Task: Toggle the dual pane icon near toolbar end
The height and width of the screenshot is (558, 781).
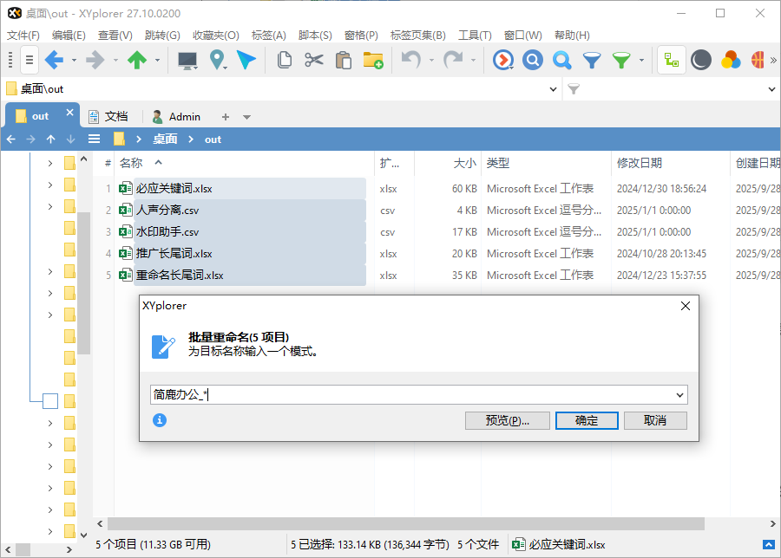Action: 673,60
